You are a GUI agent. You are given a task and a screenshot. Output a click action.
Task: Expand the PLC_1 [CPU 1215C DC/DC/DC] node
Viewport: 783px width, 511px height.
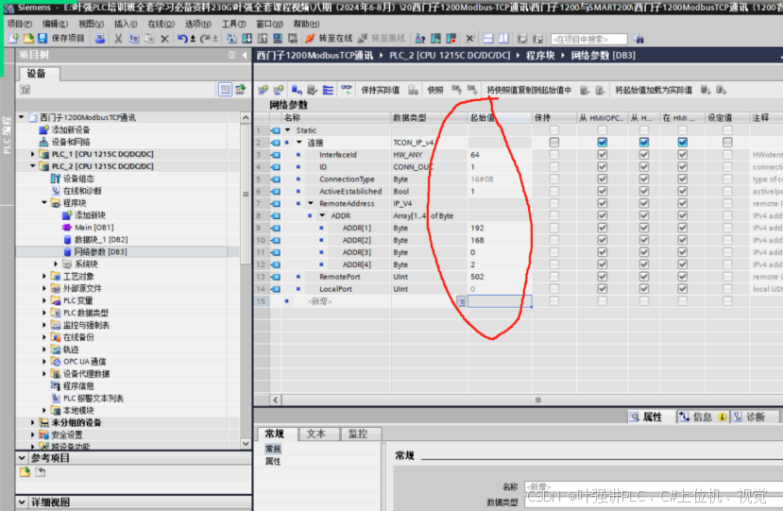point(33,154)
